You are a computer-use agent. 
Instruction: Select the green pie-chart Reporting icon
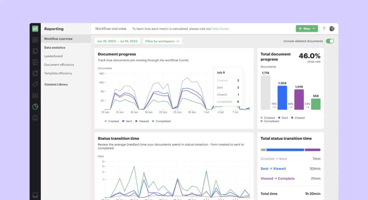point(35,107)
